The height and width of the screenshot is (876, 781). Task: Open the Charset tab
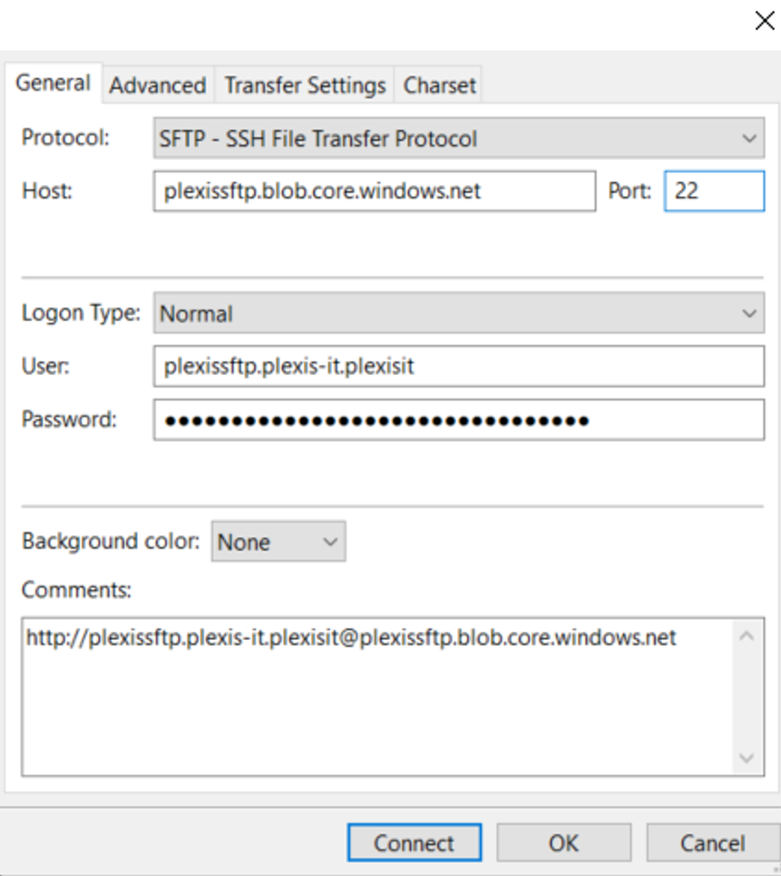pos(439,85)
